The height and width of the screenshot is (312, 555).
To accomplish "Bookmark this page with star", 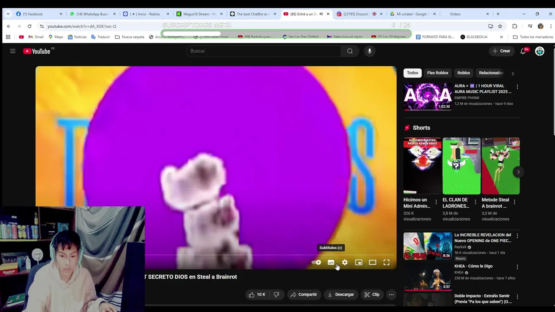I will 500,26.
